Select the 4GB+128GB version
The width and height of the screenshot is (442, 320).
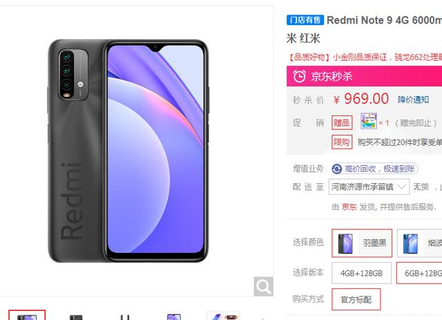(361, 273)
